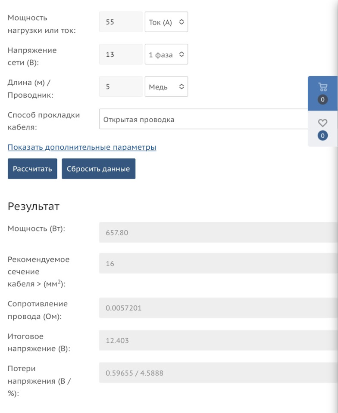
Task: Click the wishlist heart icon
Action: tap(322, 123)
